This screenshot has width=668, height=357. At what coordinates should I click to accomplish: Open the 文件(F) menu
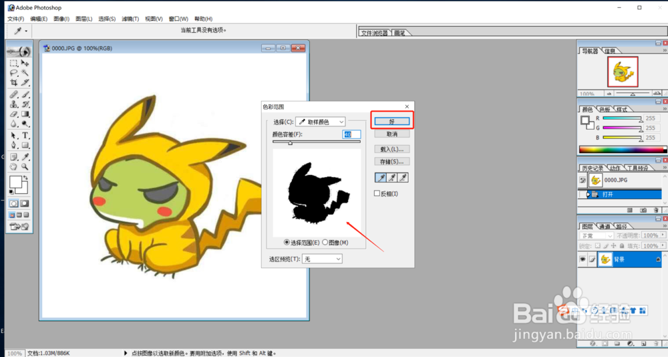point(16,19)
